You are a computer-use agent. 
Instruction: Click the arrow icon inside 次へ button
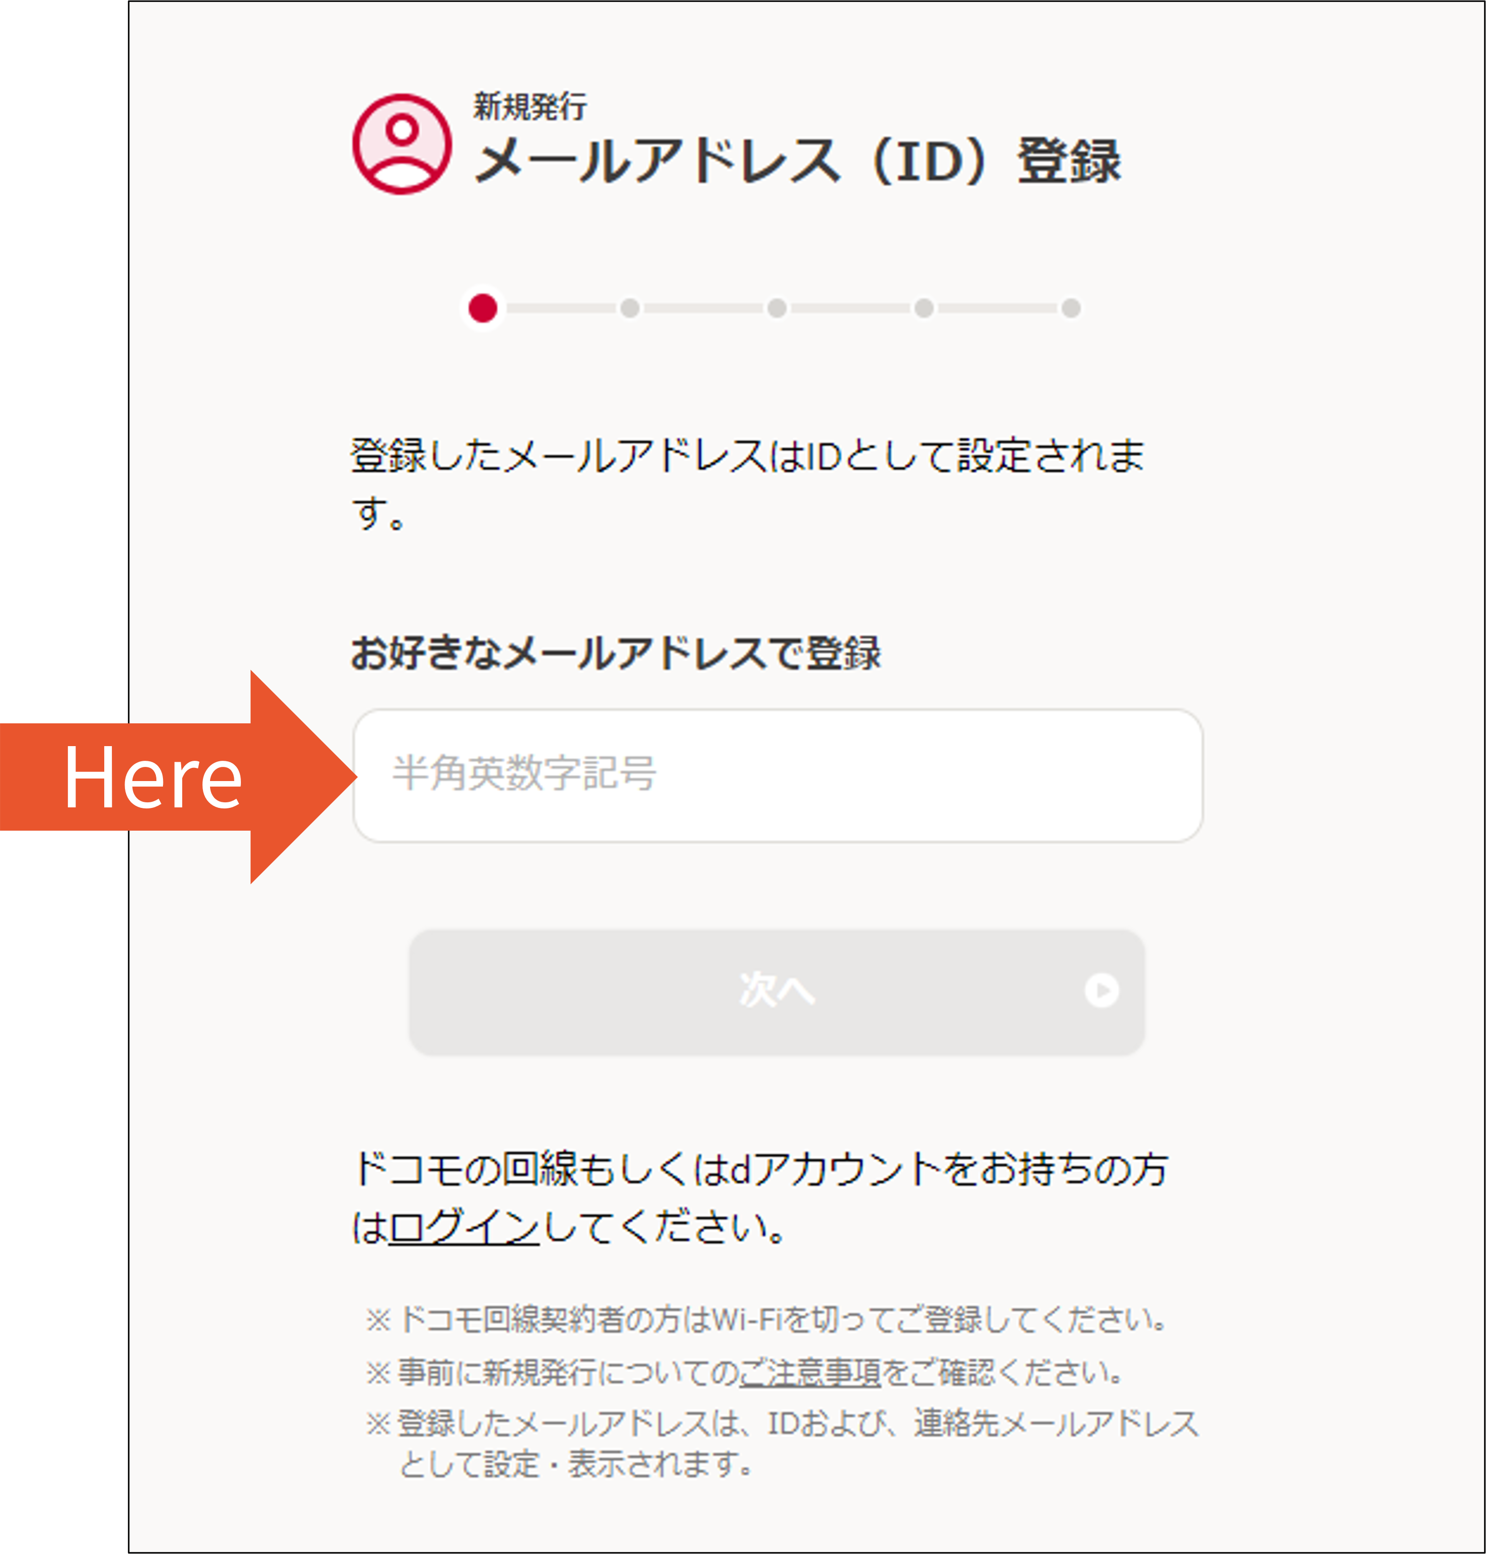click(1102, 990)
